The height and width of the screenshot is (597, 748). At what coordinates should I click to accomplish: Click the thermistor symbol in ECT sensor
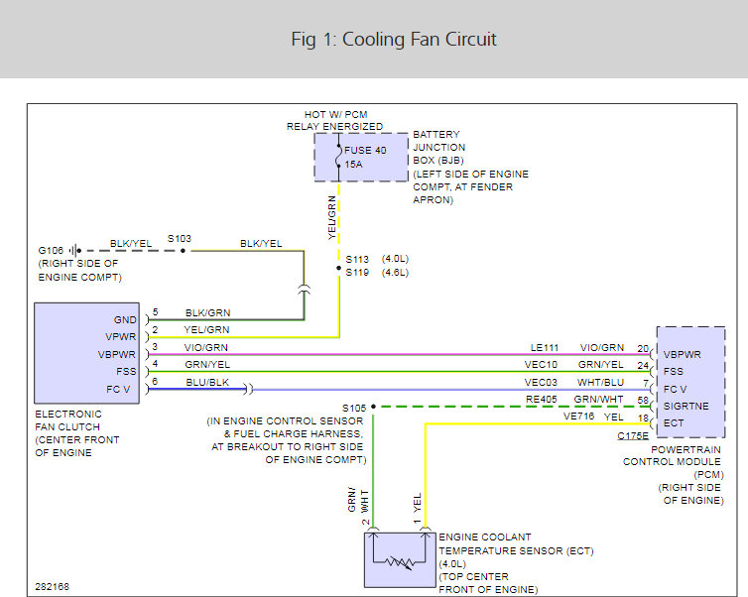coord(400,562)
